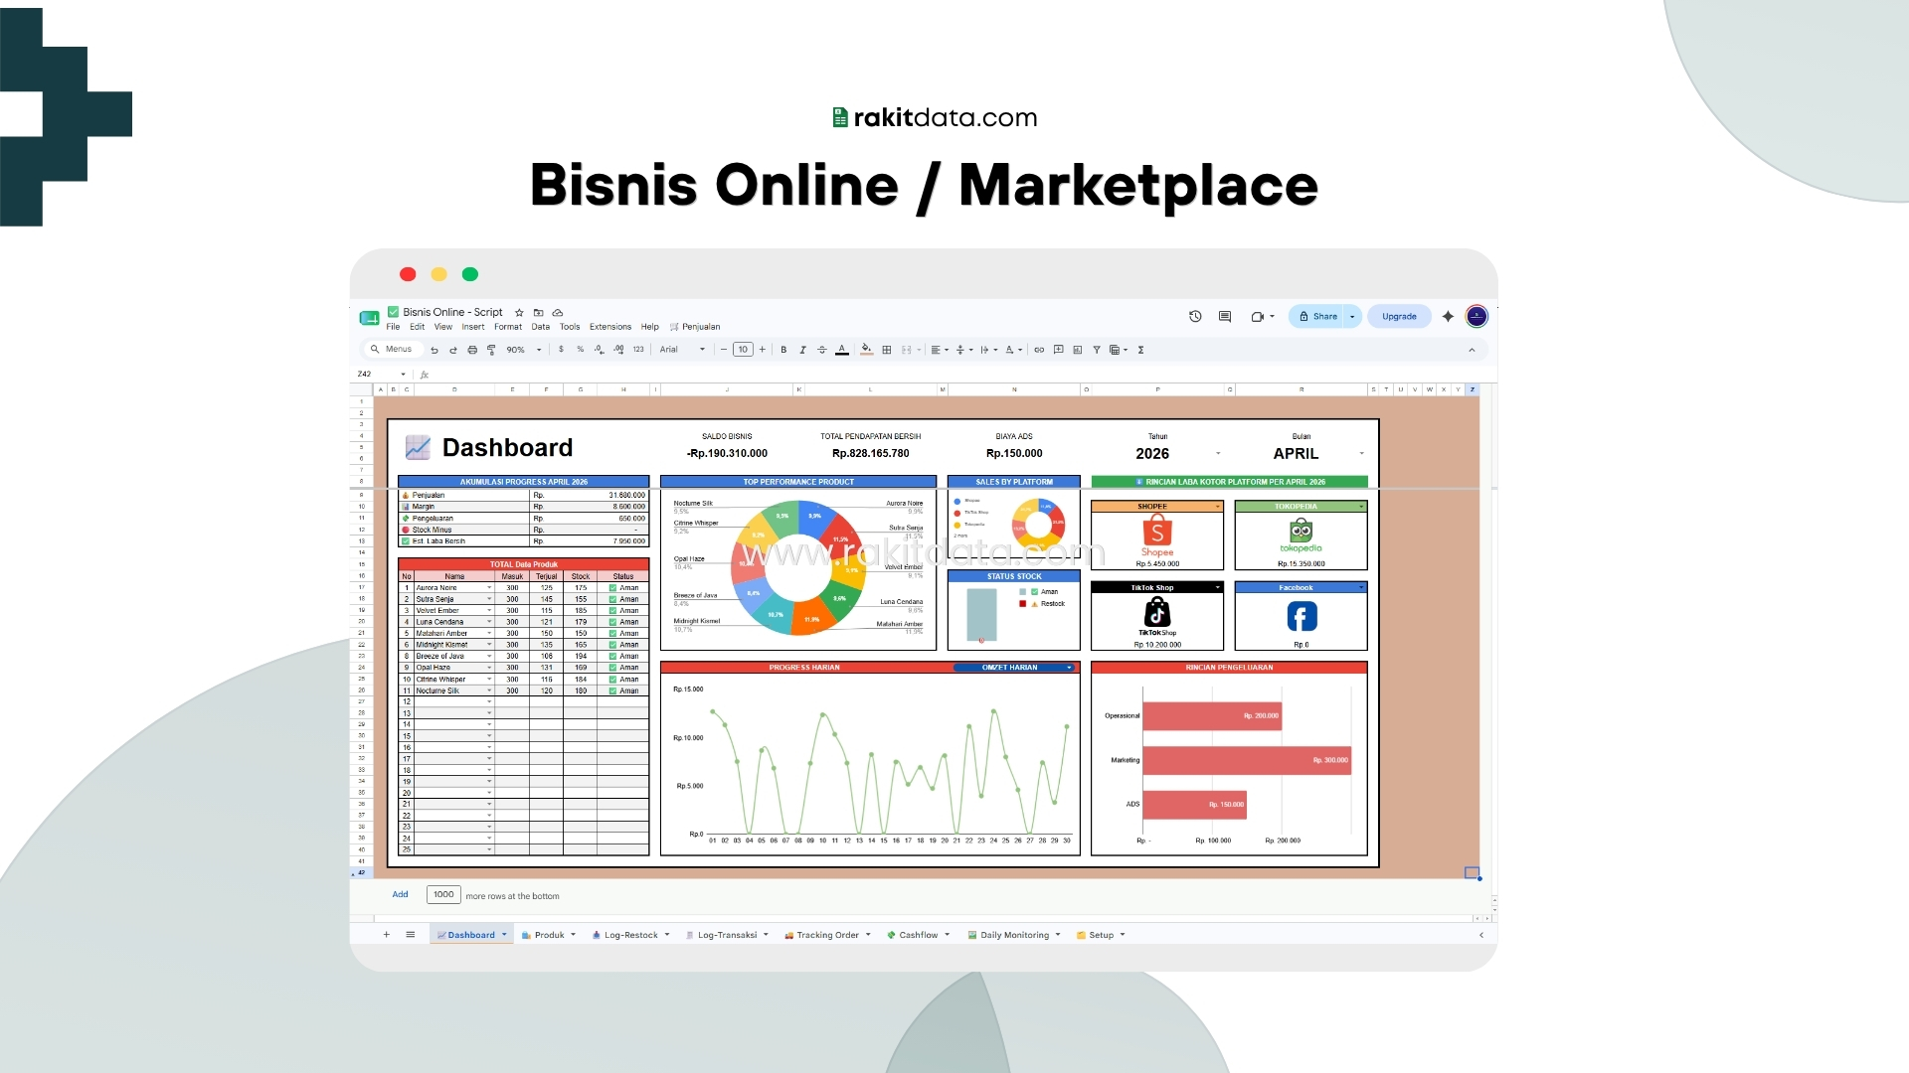The width and height of the screenshot is (1909, 1073).
Task: Open the Insert menu
Action: [473, 327]
